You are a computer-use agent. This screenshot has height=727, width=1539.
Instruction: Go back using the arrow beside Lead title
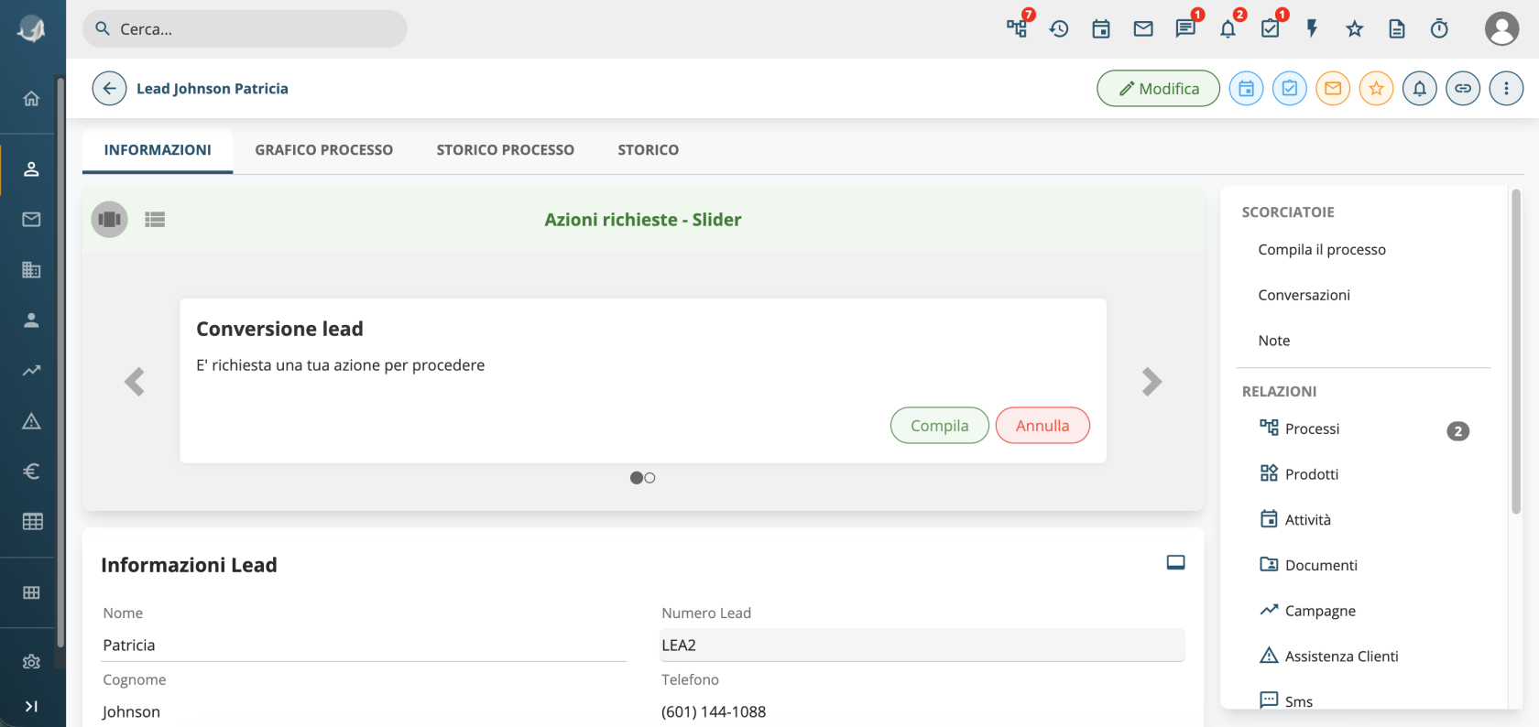click(x=109, y=89)
